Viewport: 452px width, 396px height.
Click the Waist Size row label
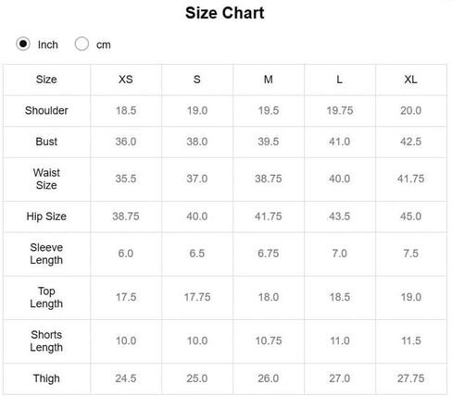click(46, 179)
